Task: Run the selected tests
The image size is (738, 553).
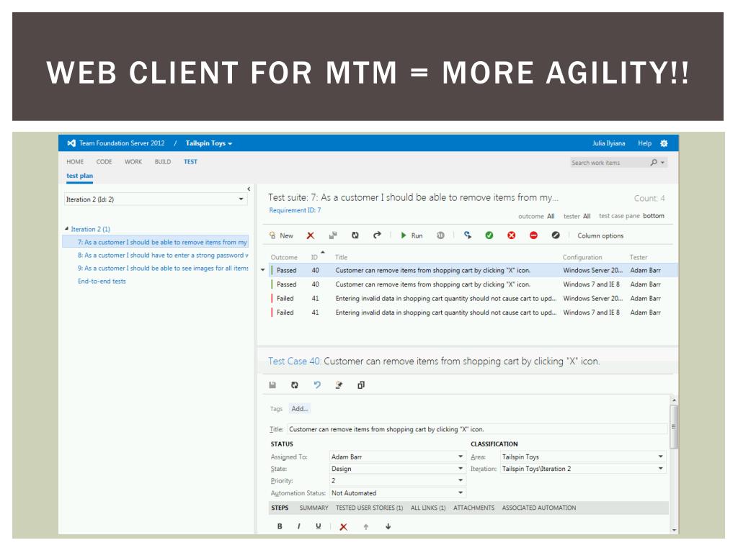Action: [x=412, y=235]
